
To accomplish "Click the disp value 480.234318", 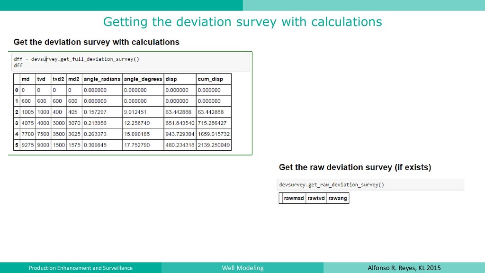I will click(x=180, y=145).
